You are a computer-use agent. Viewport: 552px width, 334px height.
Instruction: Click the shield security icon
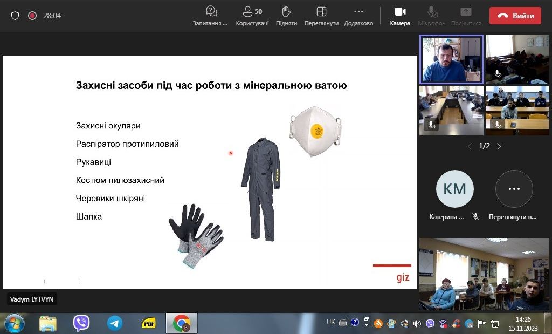click(15, 16)
